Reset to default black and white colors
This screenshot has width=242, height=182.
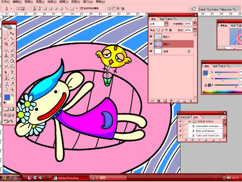5,103
